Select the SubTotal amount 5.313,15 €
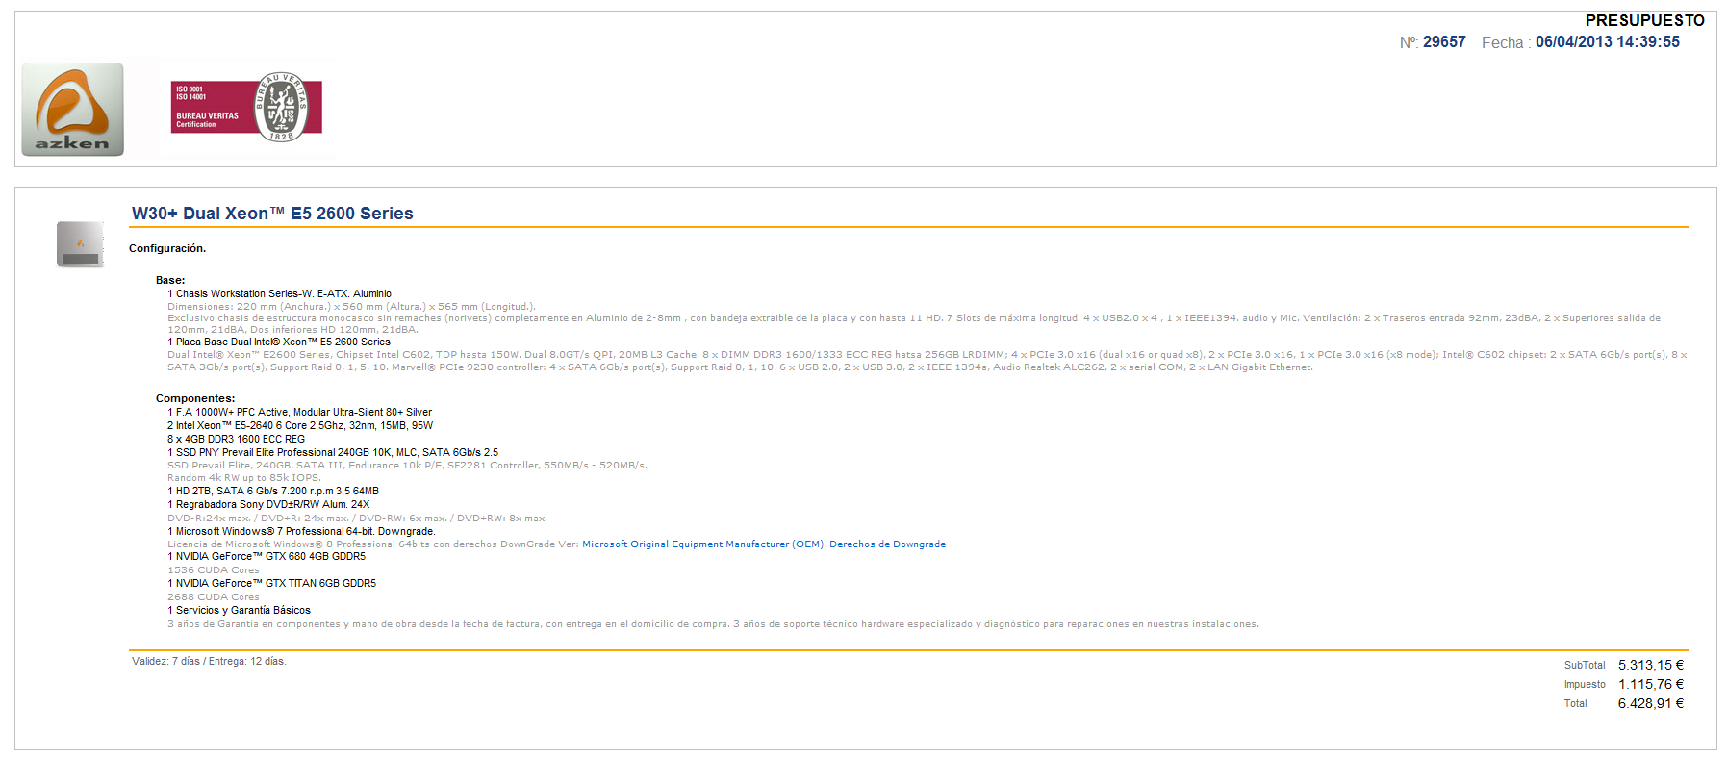 [1651, 665]
